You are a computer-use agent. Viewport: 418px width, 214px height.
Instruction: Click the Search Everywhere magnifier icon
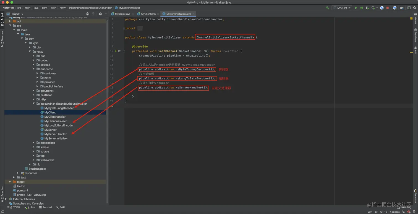click(415, 8)
